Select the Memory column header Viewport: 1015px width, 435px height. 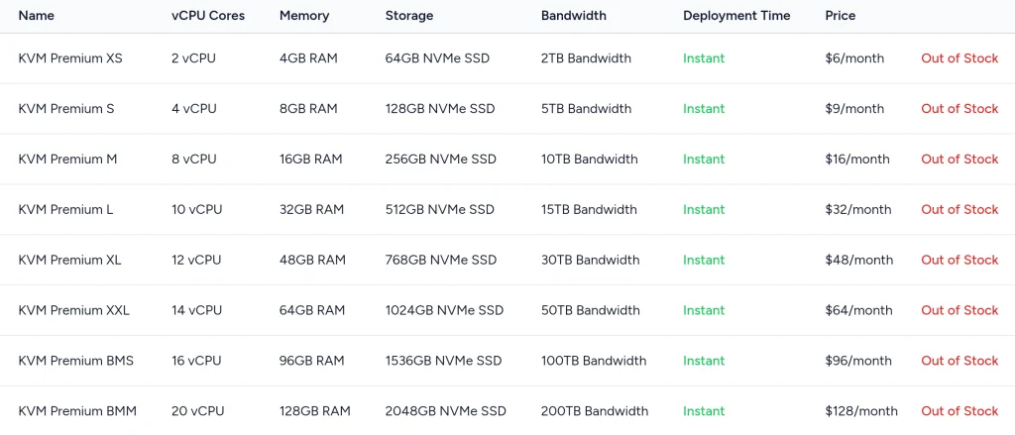click(x=306, y=16)
